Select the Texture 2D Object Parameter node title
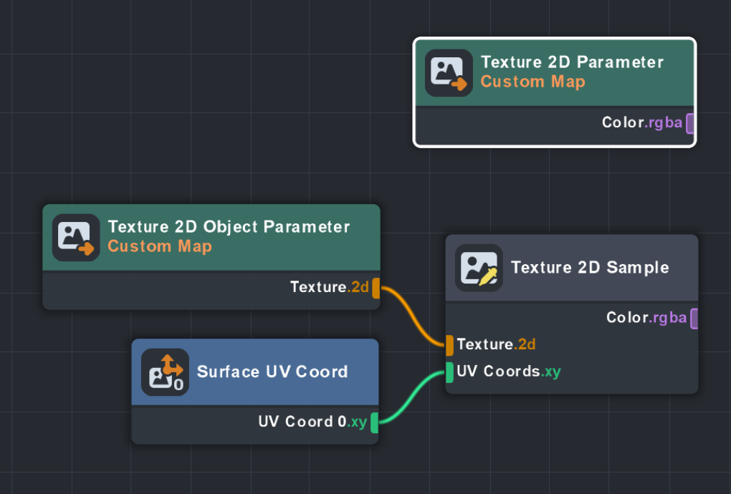This screenshot has width=731, height=494. (229, 227)
